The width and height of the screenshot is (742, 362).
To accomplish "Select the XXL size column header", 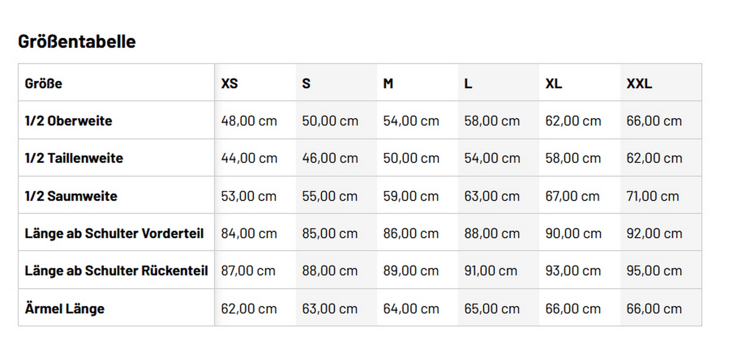I will (x=639, y=84).
